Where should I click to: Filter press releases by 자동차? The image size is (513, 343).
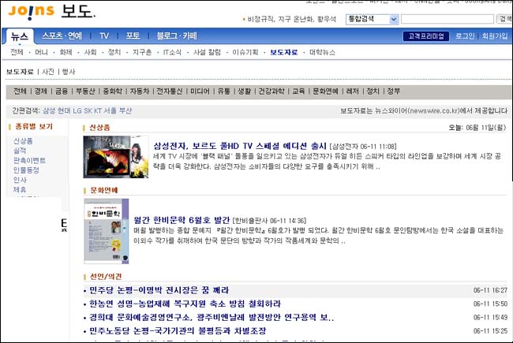(x=140, y=91)
